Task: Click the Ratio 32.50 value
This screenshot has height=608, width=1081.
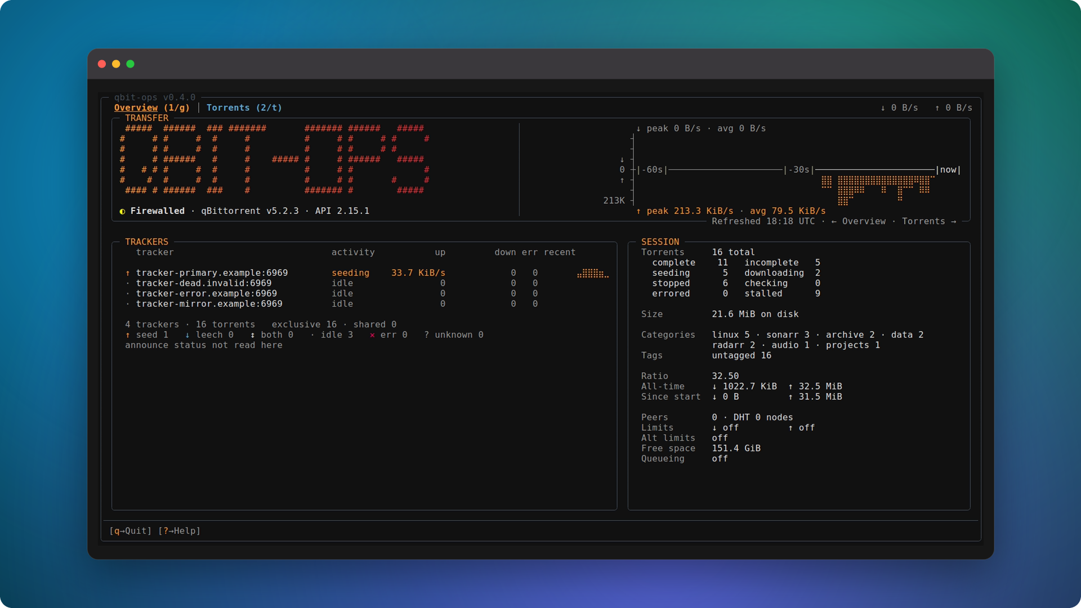Action: point(725,376)
